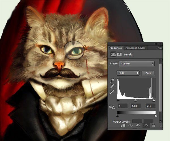Open the Preset dropdown set to Custom
This screenshot has height=141, width=170.
[x=137, y=63]
